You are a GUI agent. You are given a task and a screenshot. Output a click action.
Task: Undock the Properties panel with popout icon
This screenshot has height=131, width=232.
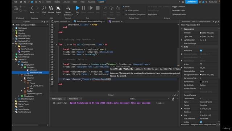point(216,22)
